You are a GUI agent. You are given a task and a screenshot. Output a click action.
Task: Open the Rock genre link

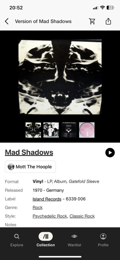point(37,208)
